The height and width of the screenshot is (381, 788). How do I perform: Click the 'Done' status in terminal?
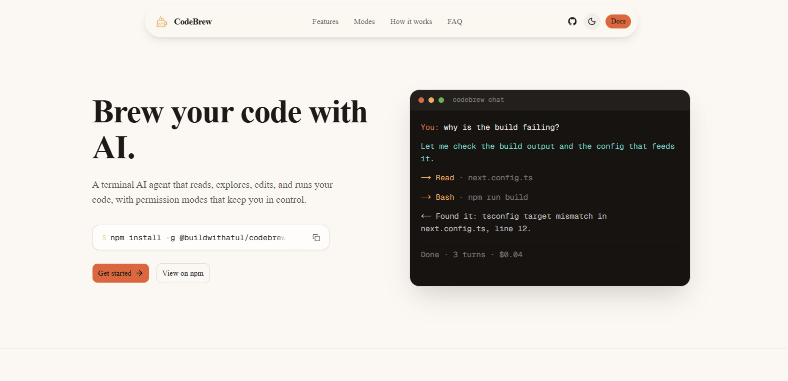[x=430, y=255]
